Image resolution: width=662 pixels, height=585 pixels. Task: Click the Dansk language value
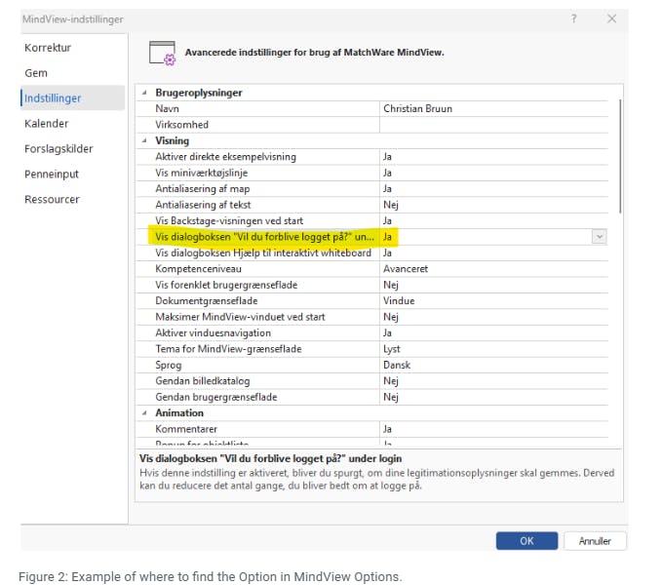click(x=397, y=365)
